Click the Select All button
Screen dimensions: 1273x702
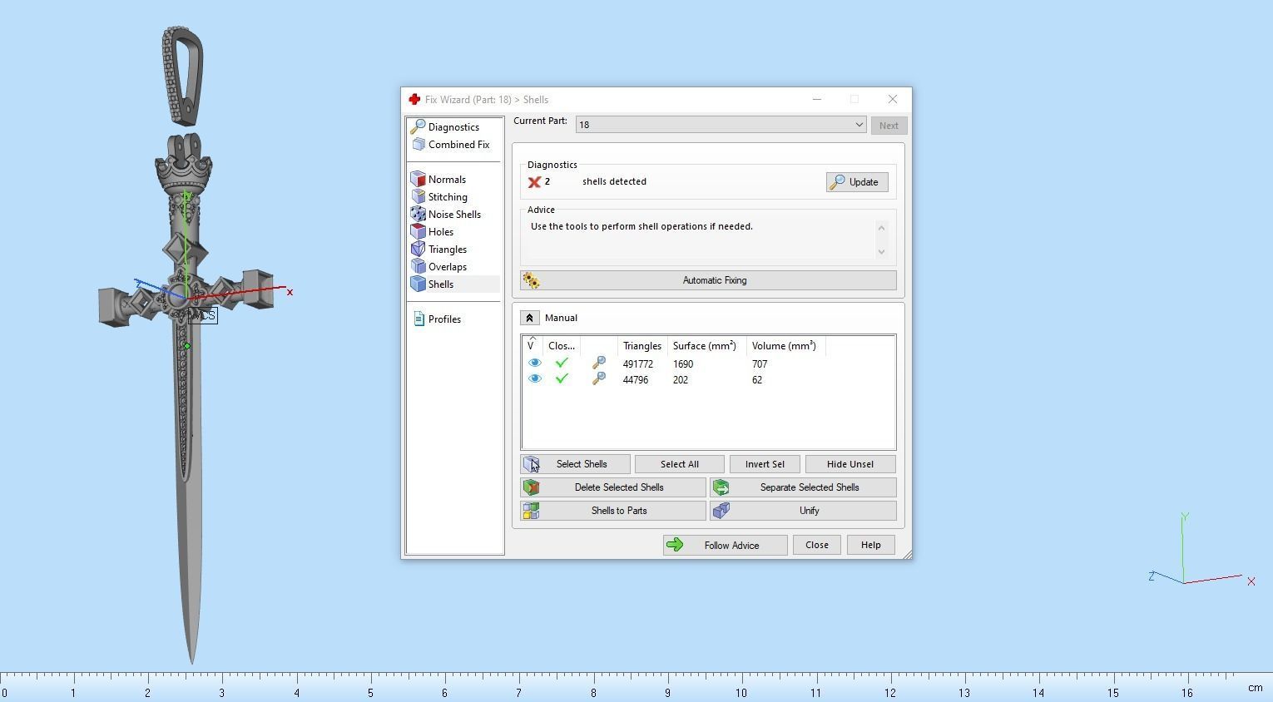679,464
